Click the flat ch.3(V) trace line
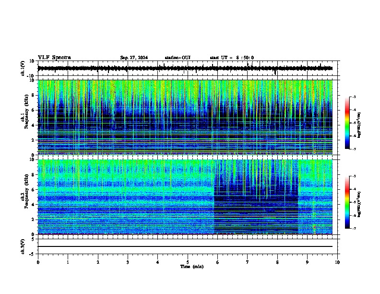The height and width of the screenshot is (294, 380). click(x=185, y=246)
